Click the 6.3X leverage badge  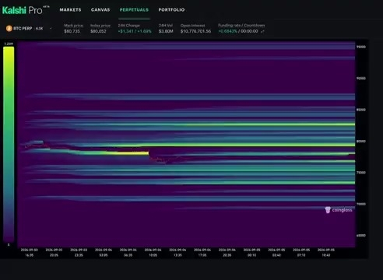[40, 29]
